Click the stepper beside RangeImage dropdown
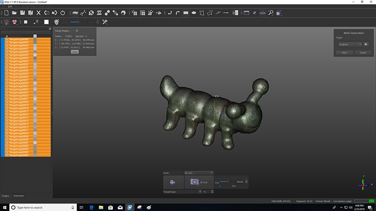The width and height of the screenshot is (376, 211). pyautogui.click(x=212, y=192)
